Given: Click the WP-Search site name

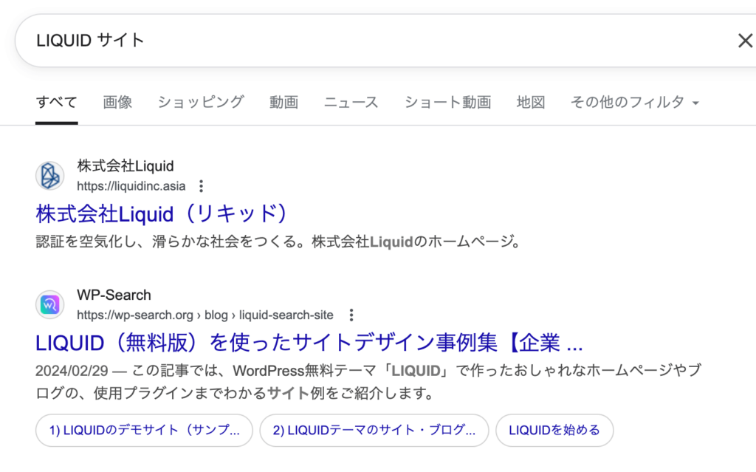Looking at the screenshot, I should 114,295.
